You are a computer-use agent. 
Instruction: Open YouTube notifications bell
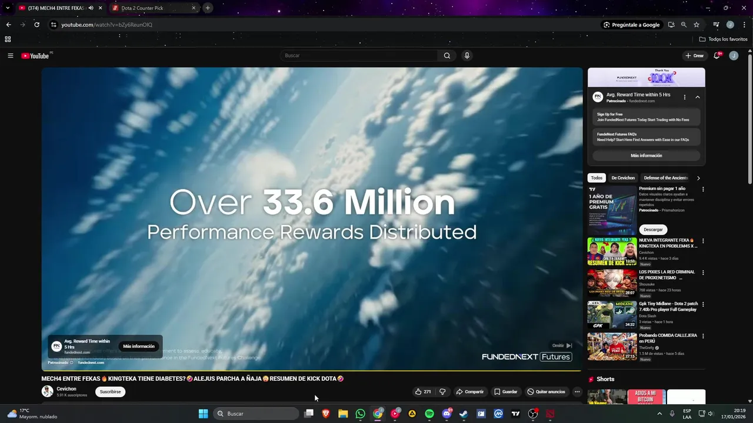click(717, 56)
